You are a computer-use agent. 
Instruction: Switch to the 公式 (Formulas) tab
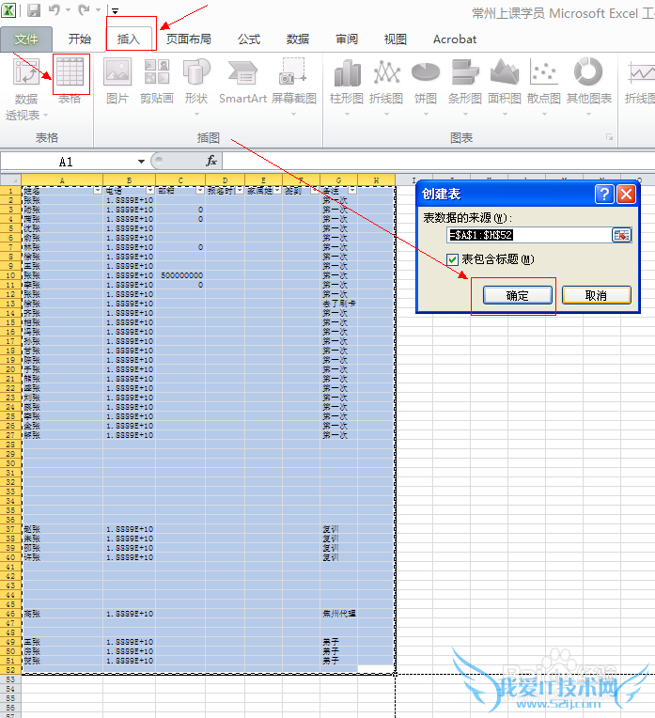click(x=249, y=39)
